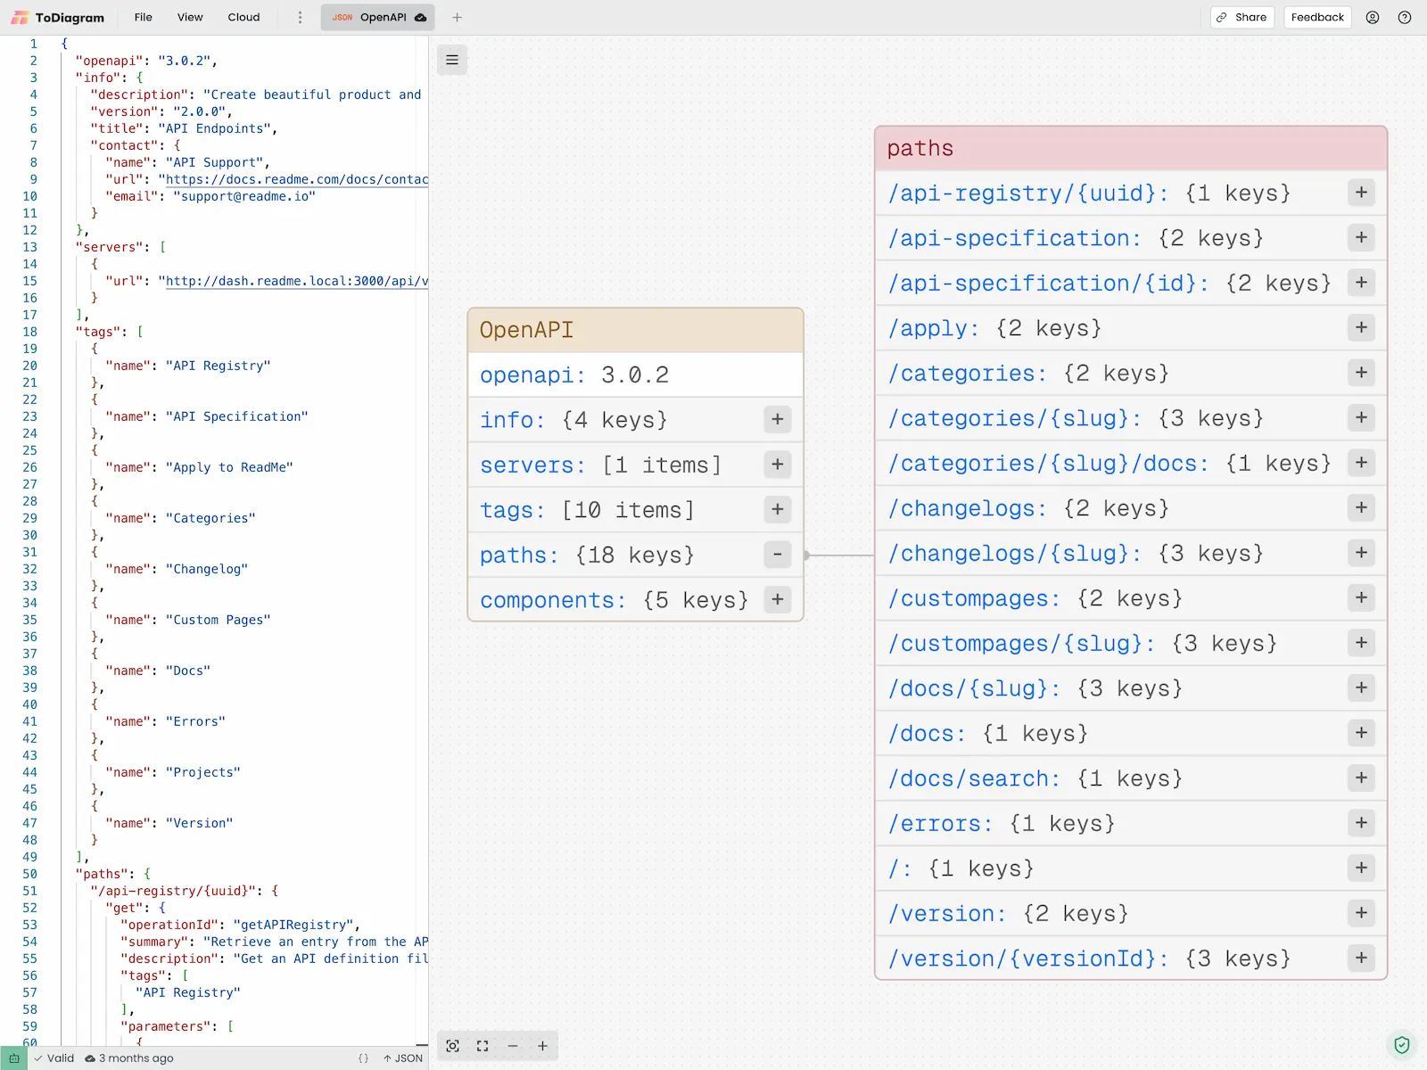This screenshot has height=1070, width=1427.
Task: Expand the servers node in OpenAPI card
Action: 778,465
